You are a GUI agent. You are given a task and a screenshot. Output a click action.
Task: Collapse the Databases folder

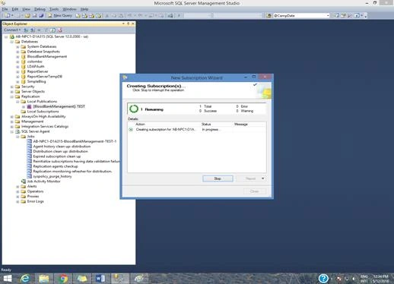tap(12, 42)
